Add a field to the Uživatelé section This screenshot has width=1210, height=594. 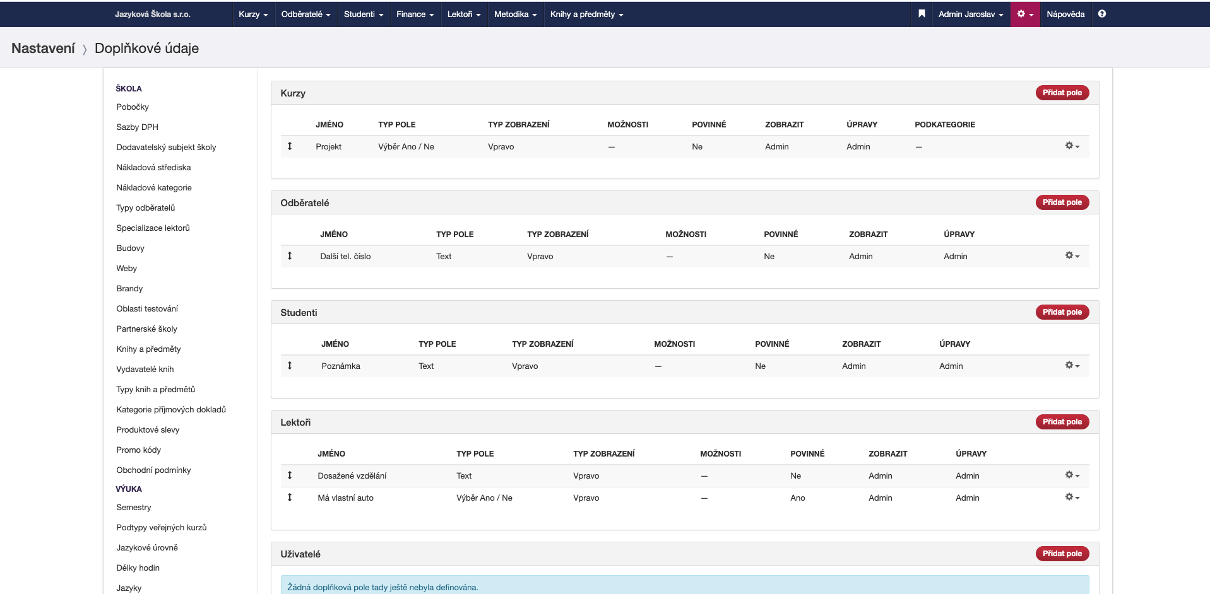pos(1062,554)
